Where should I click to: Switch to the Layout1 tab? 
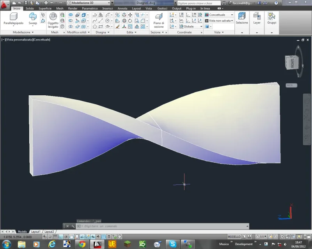click(x=36, y=231)
